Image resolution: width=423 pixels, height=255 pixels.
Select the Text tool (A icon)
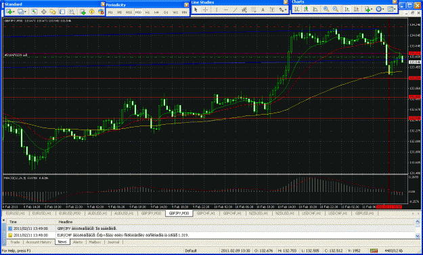click(x=263, y=9)
